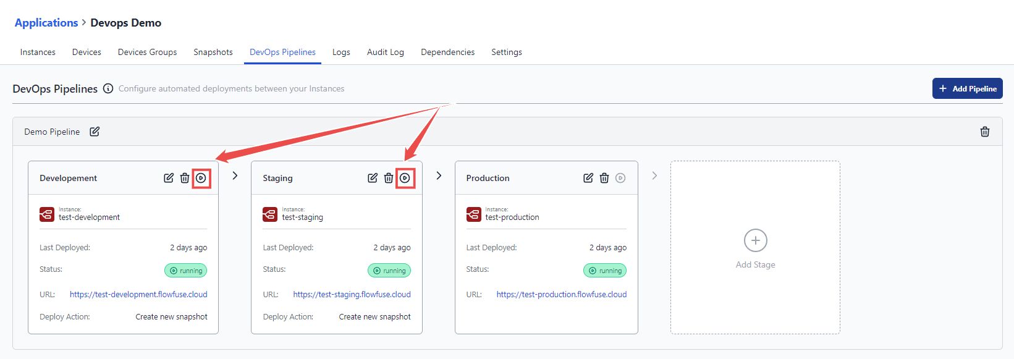The height and width of the screenshot is (359, 1014).
Task: Open the Dependencies tab
Action: click(448, 52)
